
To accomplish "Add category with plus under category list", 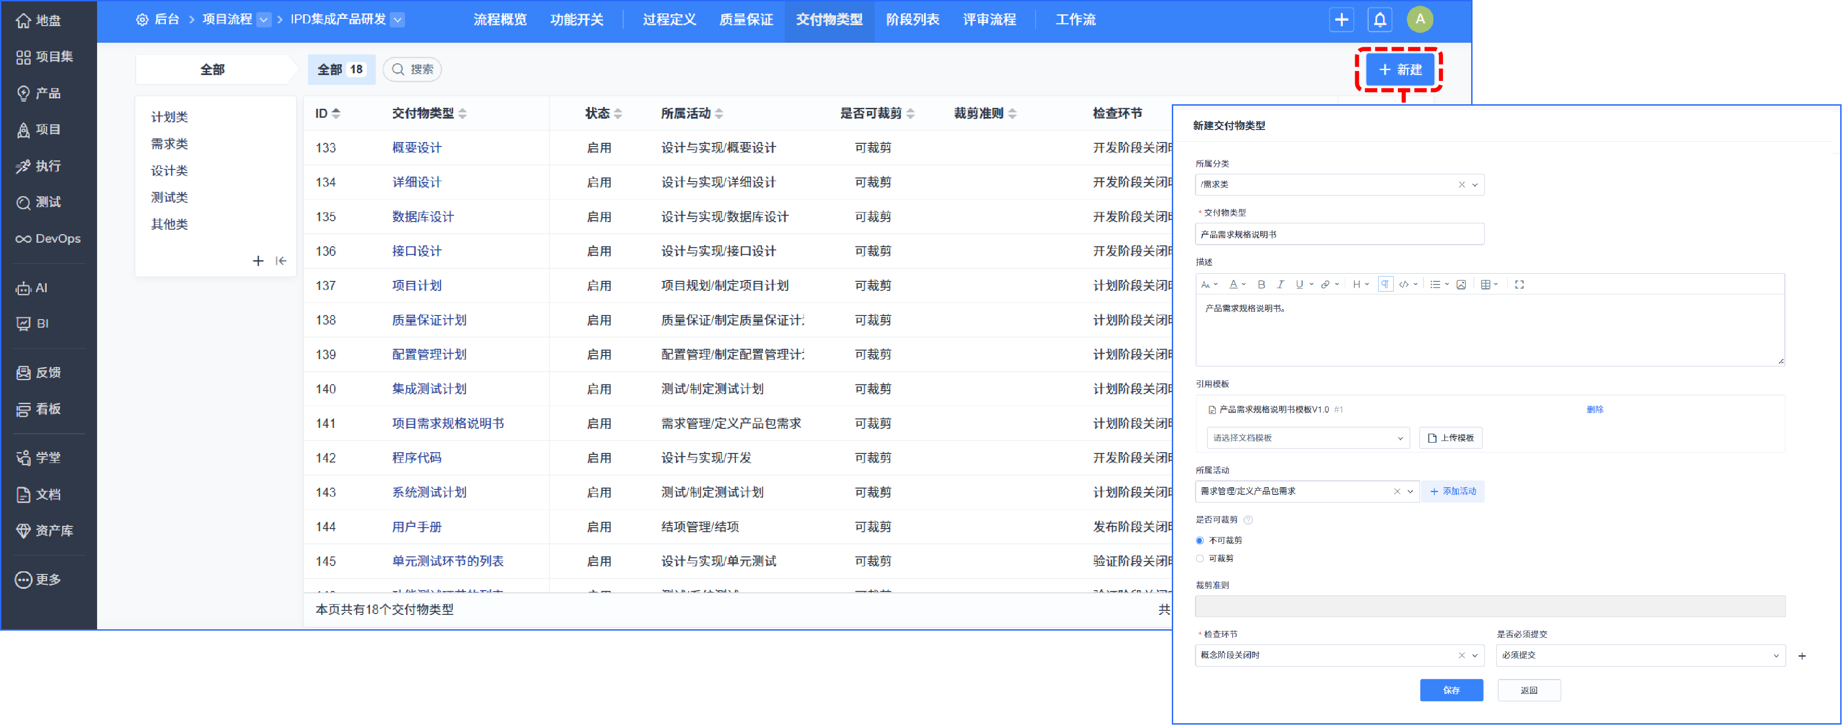I will pyautogui.click(x=258, y=261).
